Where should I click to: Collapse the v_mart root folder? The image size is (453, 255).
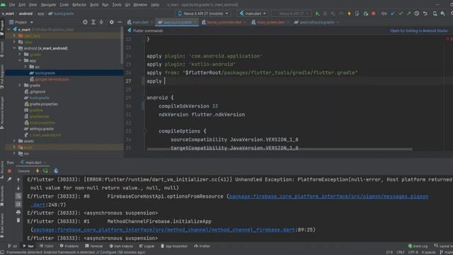8,30
